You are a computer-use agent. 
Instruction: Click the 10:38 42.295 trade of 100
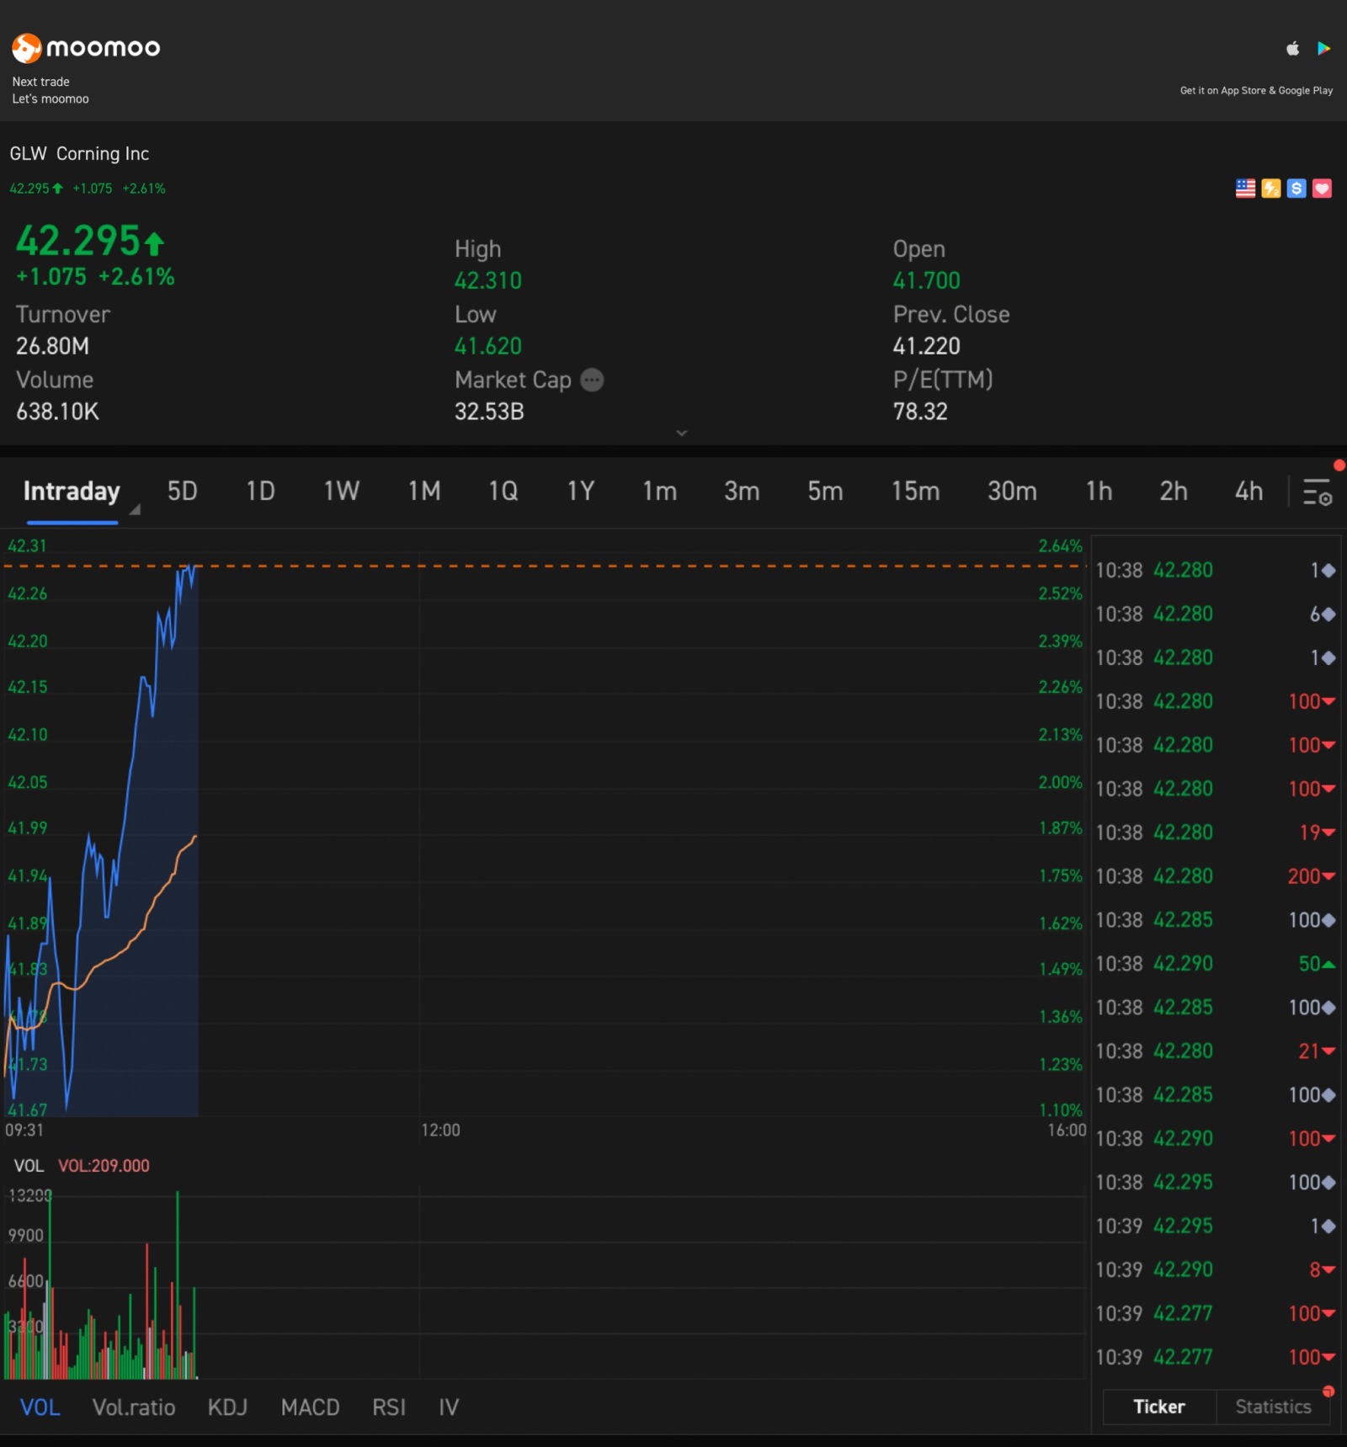(1215, 1183)
